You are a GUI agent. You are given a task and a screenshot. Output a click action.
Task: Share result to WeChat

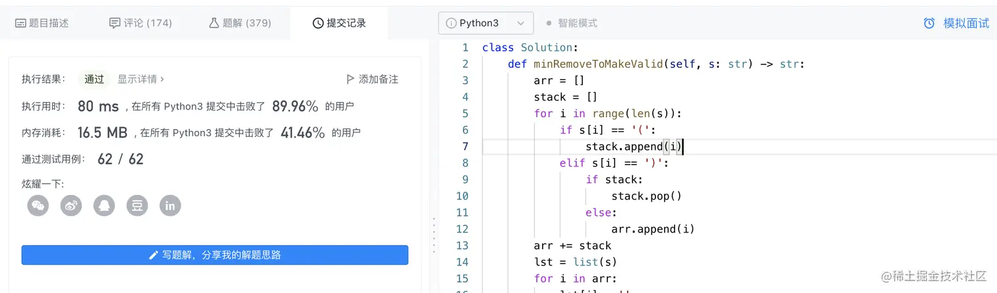click(x=38, y=205)
